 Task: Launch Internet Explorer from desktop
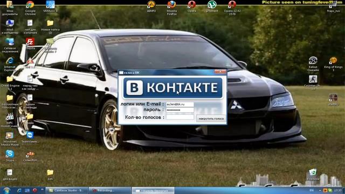click(x=10, y=64)
